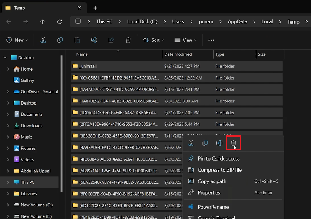The image size is (311, 219).
Task: Click the Rename icon in context menu
Action: [x=219, y=143]
